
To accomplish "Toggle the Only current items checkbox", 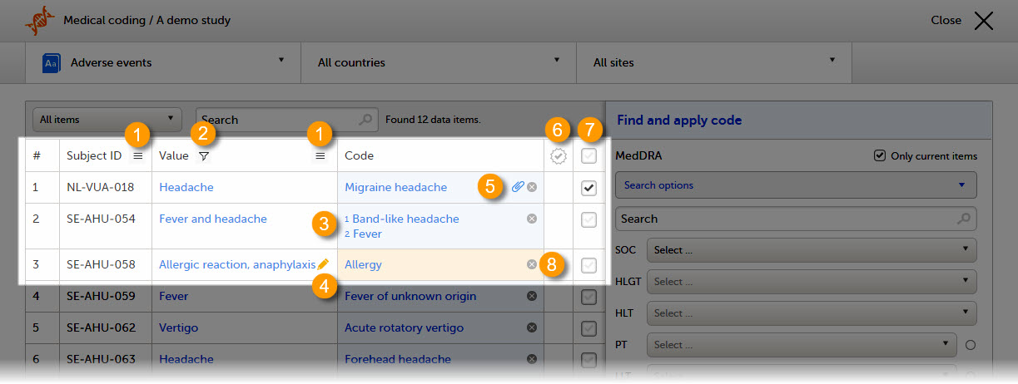I will coord(880,155).
